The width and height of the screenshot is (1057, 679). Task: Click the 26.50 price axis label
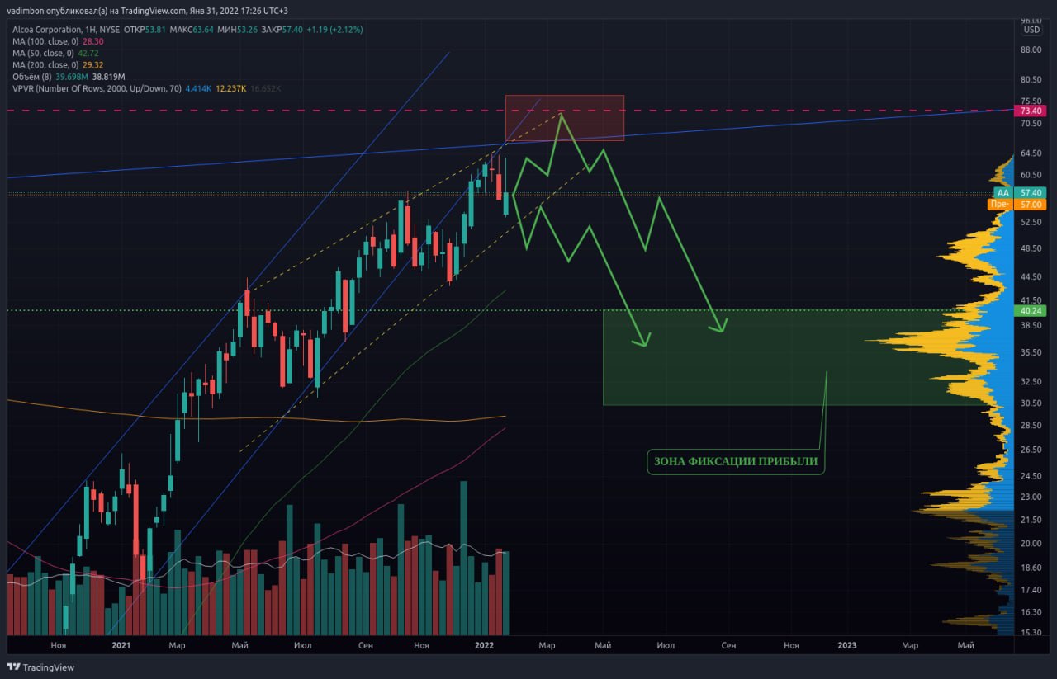click(1031, 450)
